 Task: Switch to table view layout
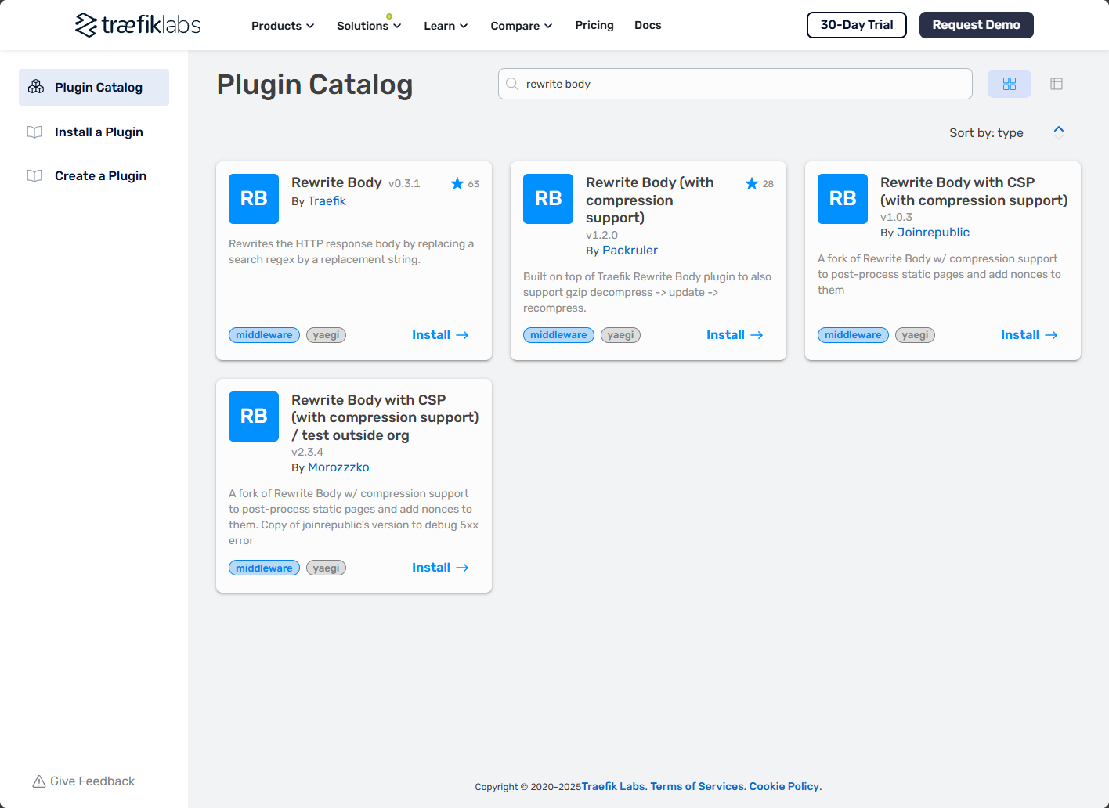(1056, 84)
